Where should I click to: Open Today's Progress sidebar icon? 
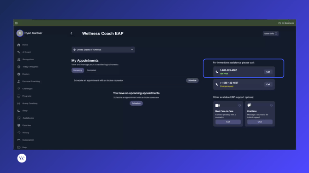point(19,67)
